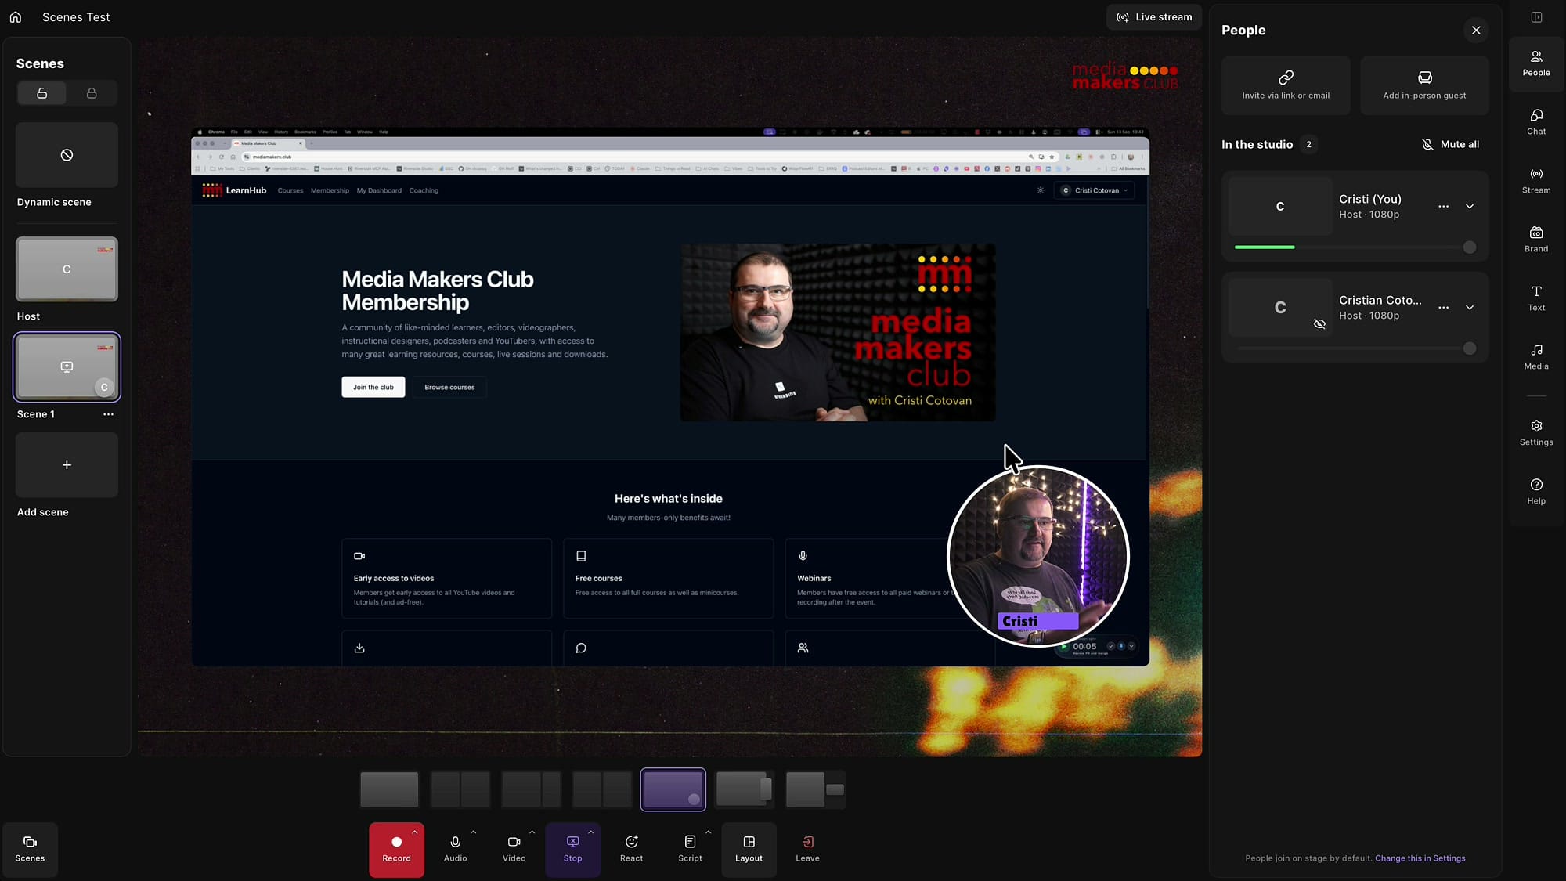
Task: Open the home icon in the top bar
Action: 16,16
